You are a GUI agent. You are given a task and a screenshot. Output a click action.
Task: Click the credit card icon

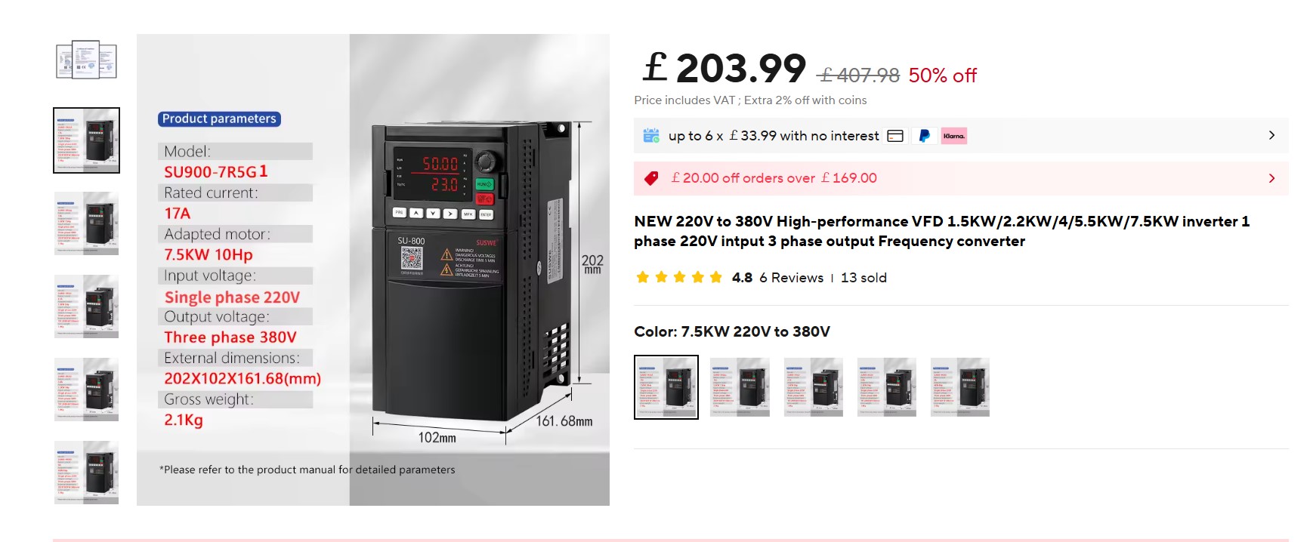click(x=895, y=136)
